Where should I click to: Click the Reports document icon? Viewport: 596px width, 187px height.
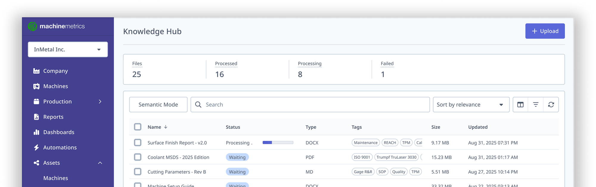coord(36,117)
